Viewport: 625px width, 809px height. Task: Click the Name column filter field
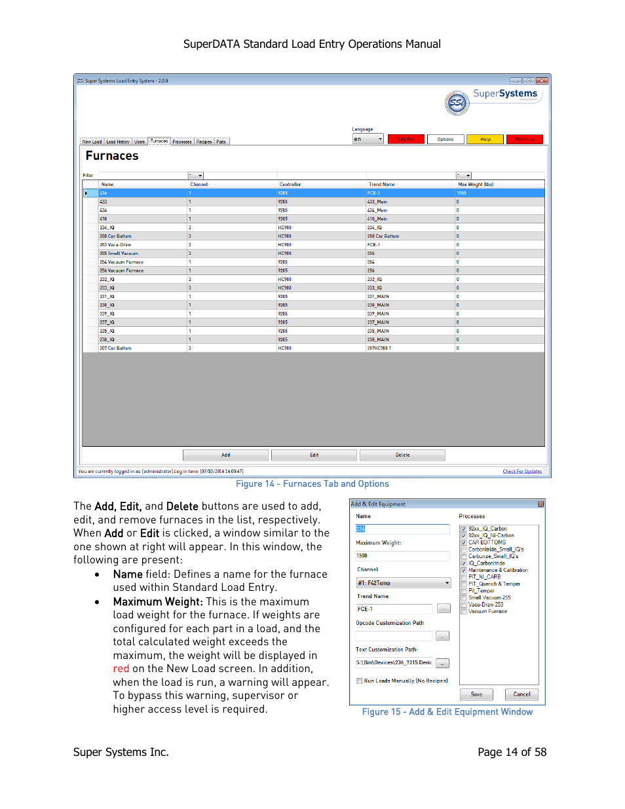point(143,176)
